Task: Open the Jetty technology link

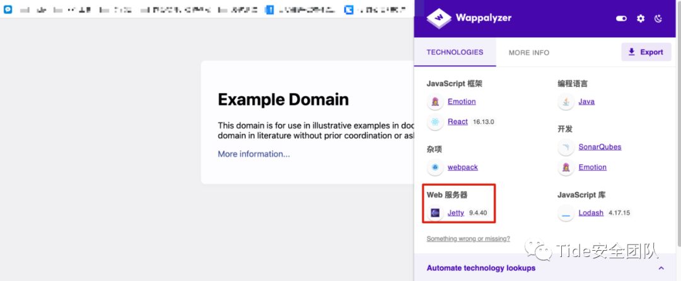Action: pyautogui.click(x=455, y=213)
